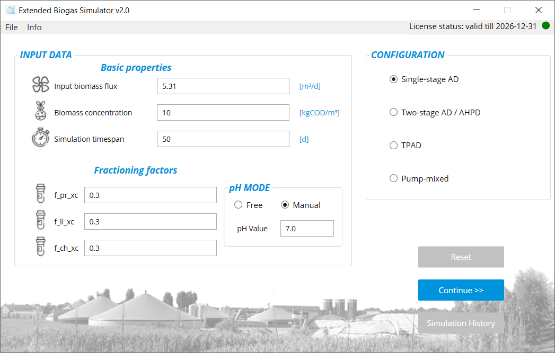This screenshot has width=555, height=353.
Task: Click the CONFIGURATION panel title
Action: pyautogui.click(x=408, y=55)
